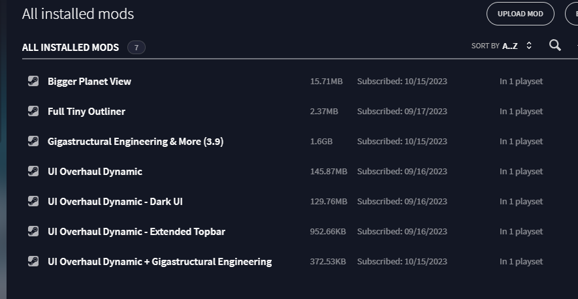
Task: Click 'In 1 playset' for Bigger Planet View
Action: (521, 82)
